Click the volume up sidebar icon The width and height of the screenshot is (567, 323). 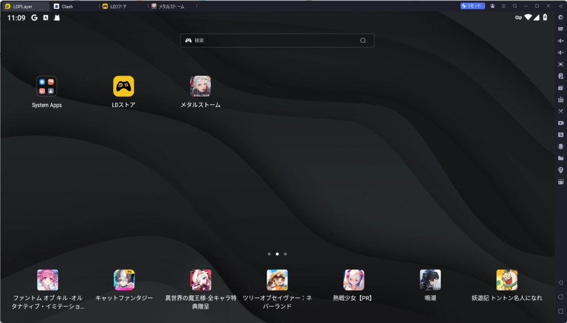pyautogui.click(x=560, y=41)
